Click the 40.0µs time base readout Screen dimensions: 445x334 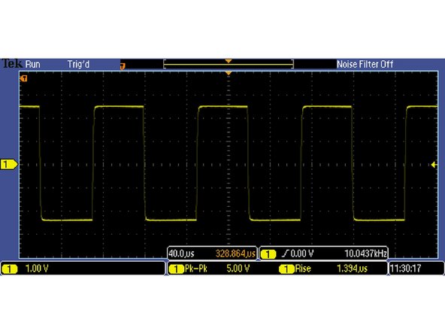pyautogui.click(x=181, y=254)
